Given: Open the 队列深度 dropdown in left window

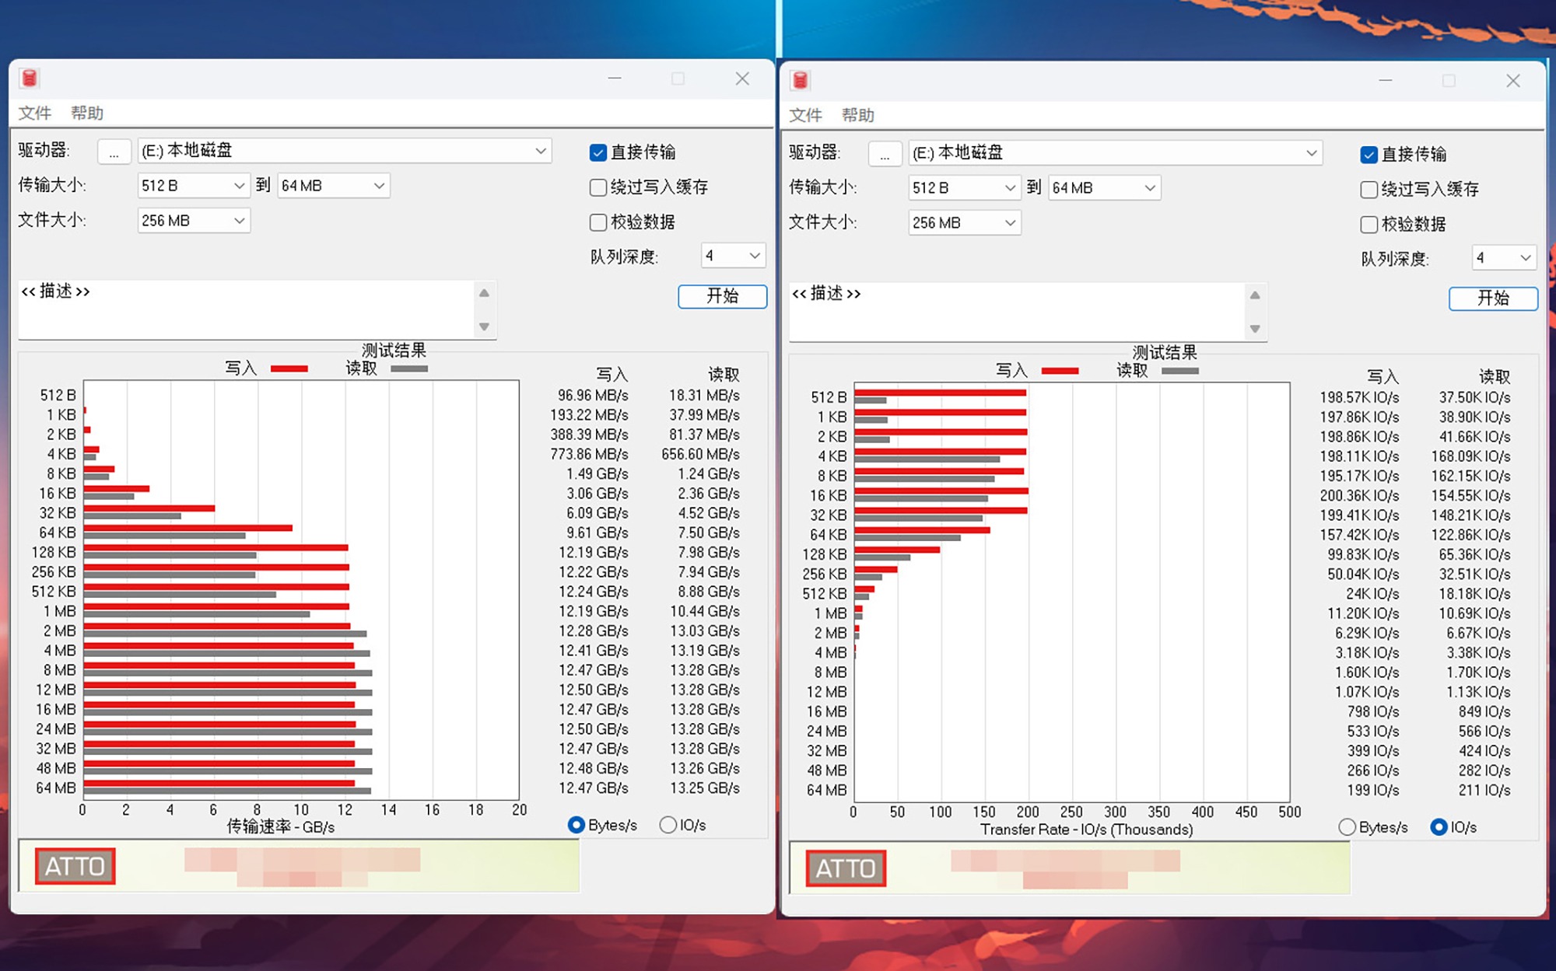Looking at the screenshot, I should tap(733, 256).
